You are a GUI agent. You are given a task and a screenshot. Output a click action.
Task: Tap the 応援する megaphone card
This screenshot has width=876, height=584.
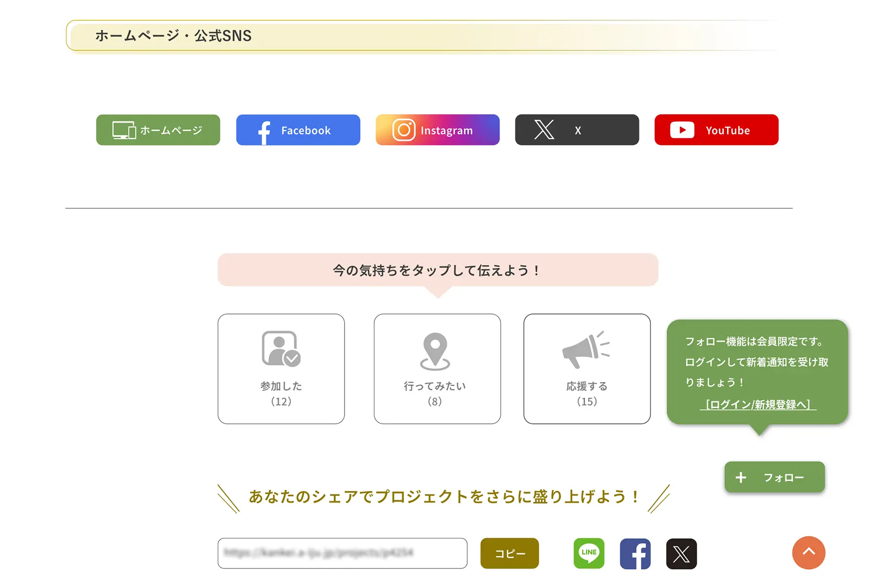pyautogui.click(x=587, y=369)
